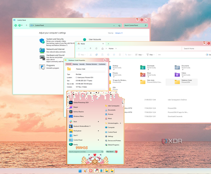Open the Documents folder in Explorer Home

coord(182,67)
